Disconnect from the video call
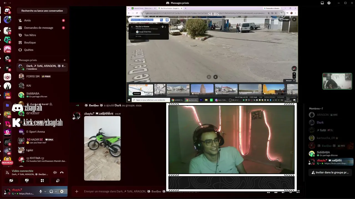The image size is (355, 199). pos(62,172)
